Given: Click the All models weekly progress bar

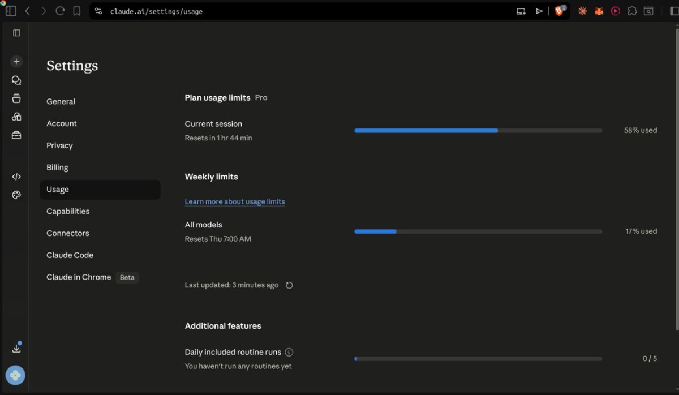Looking at the screenshot, I should tap(478, 231).
